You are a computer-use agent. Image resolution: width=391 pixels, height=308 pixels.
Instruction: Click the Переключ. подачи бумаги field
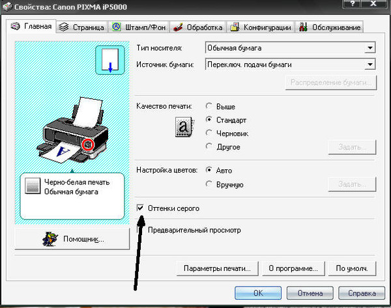pos(290,64)
